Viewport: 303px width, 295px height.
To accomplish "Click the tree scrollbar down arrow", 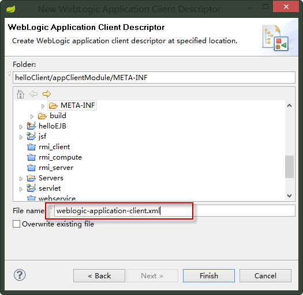I will [289, 196].
